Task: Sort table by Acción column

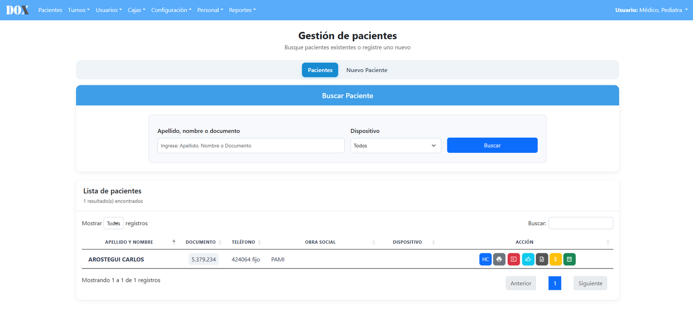Action: pyautogui.click(x=525, y=242)
